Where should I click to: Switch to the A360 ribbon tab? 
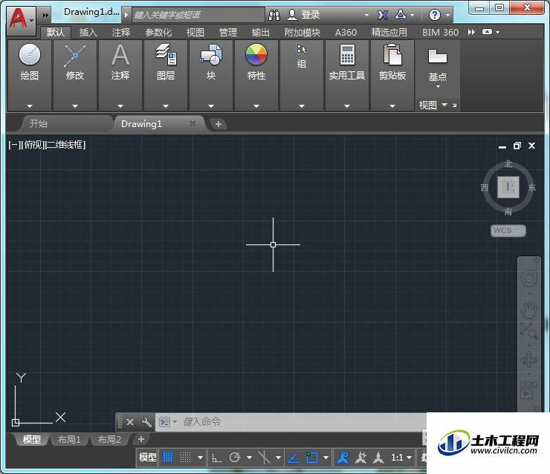tap(346, 33)
